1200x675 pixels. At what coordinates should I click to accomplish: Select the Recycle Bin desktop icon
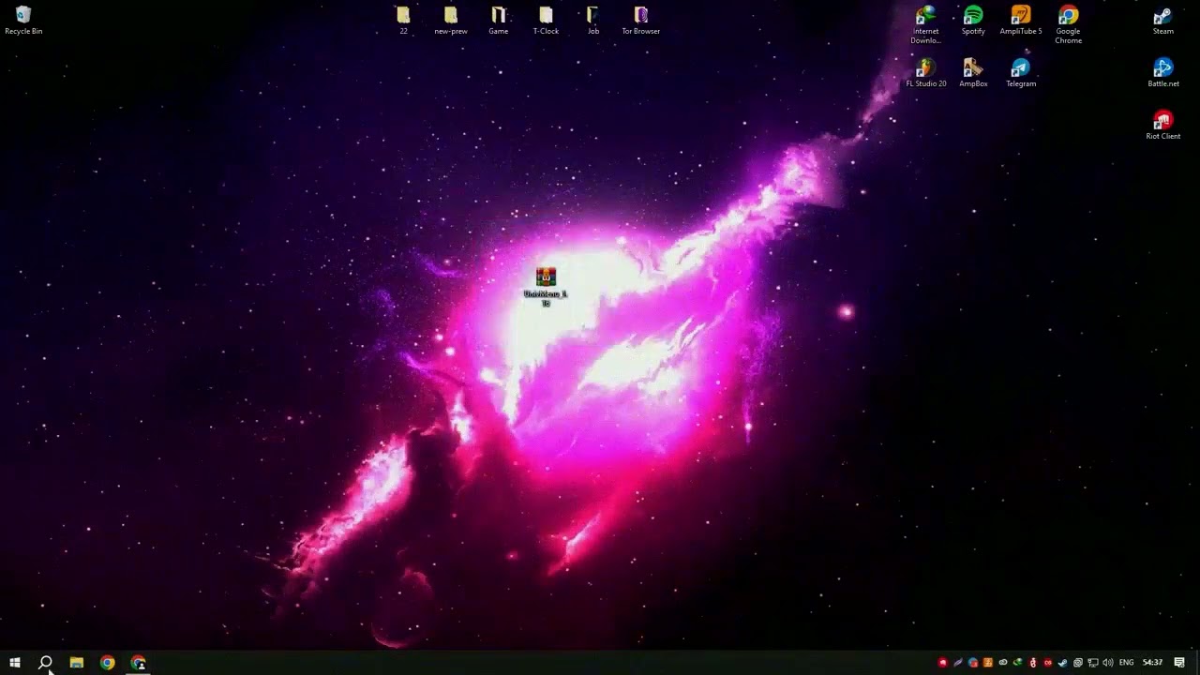click(23, 21)
